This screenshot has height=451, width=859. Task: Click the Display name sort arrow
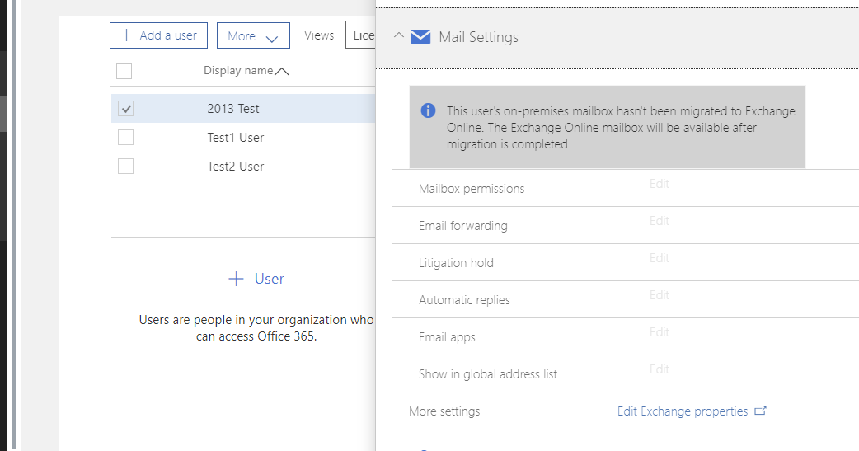(282, 71)
